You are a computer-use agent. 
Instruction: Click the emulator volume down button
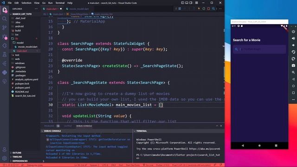[293, 45]
